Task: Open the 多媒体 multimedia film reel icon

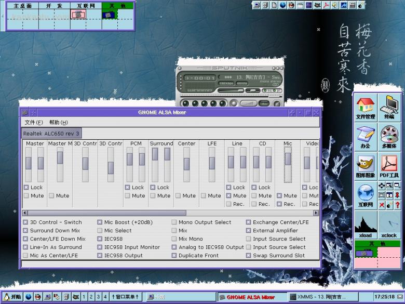Action: pyautogui.click(x=389, y=135)
